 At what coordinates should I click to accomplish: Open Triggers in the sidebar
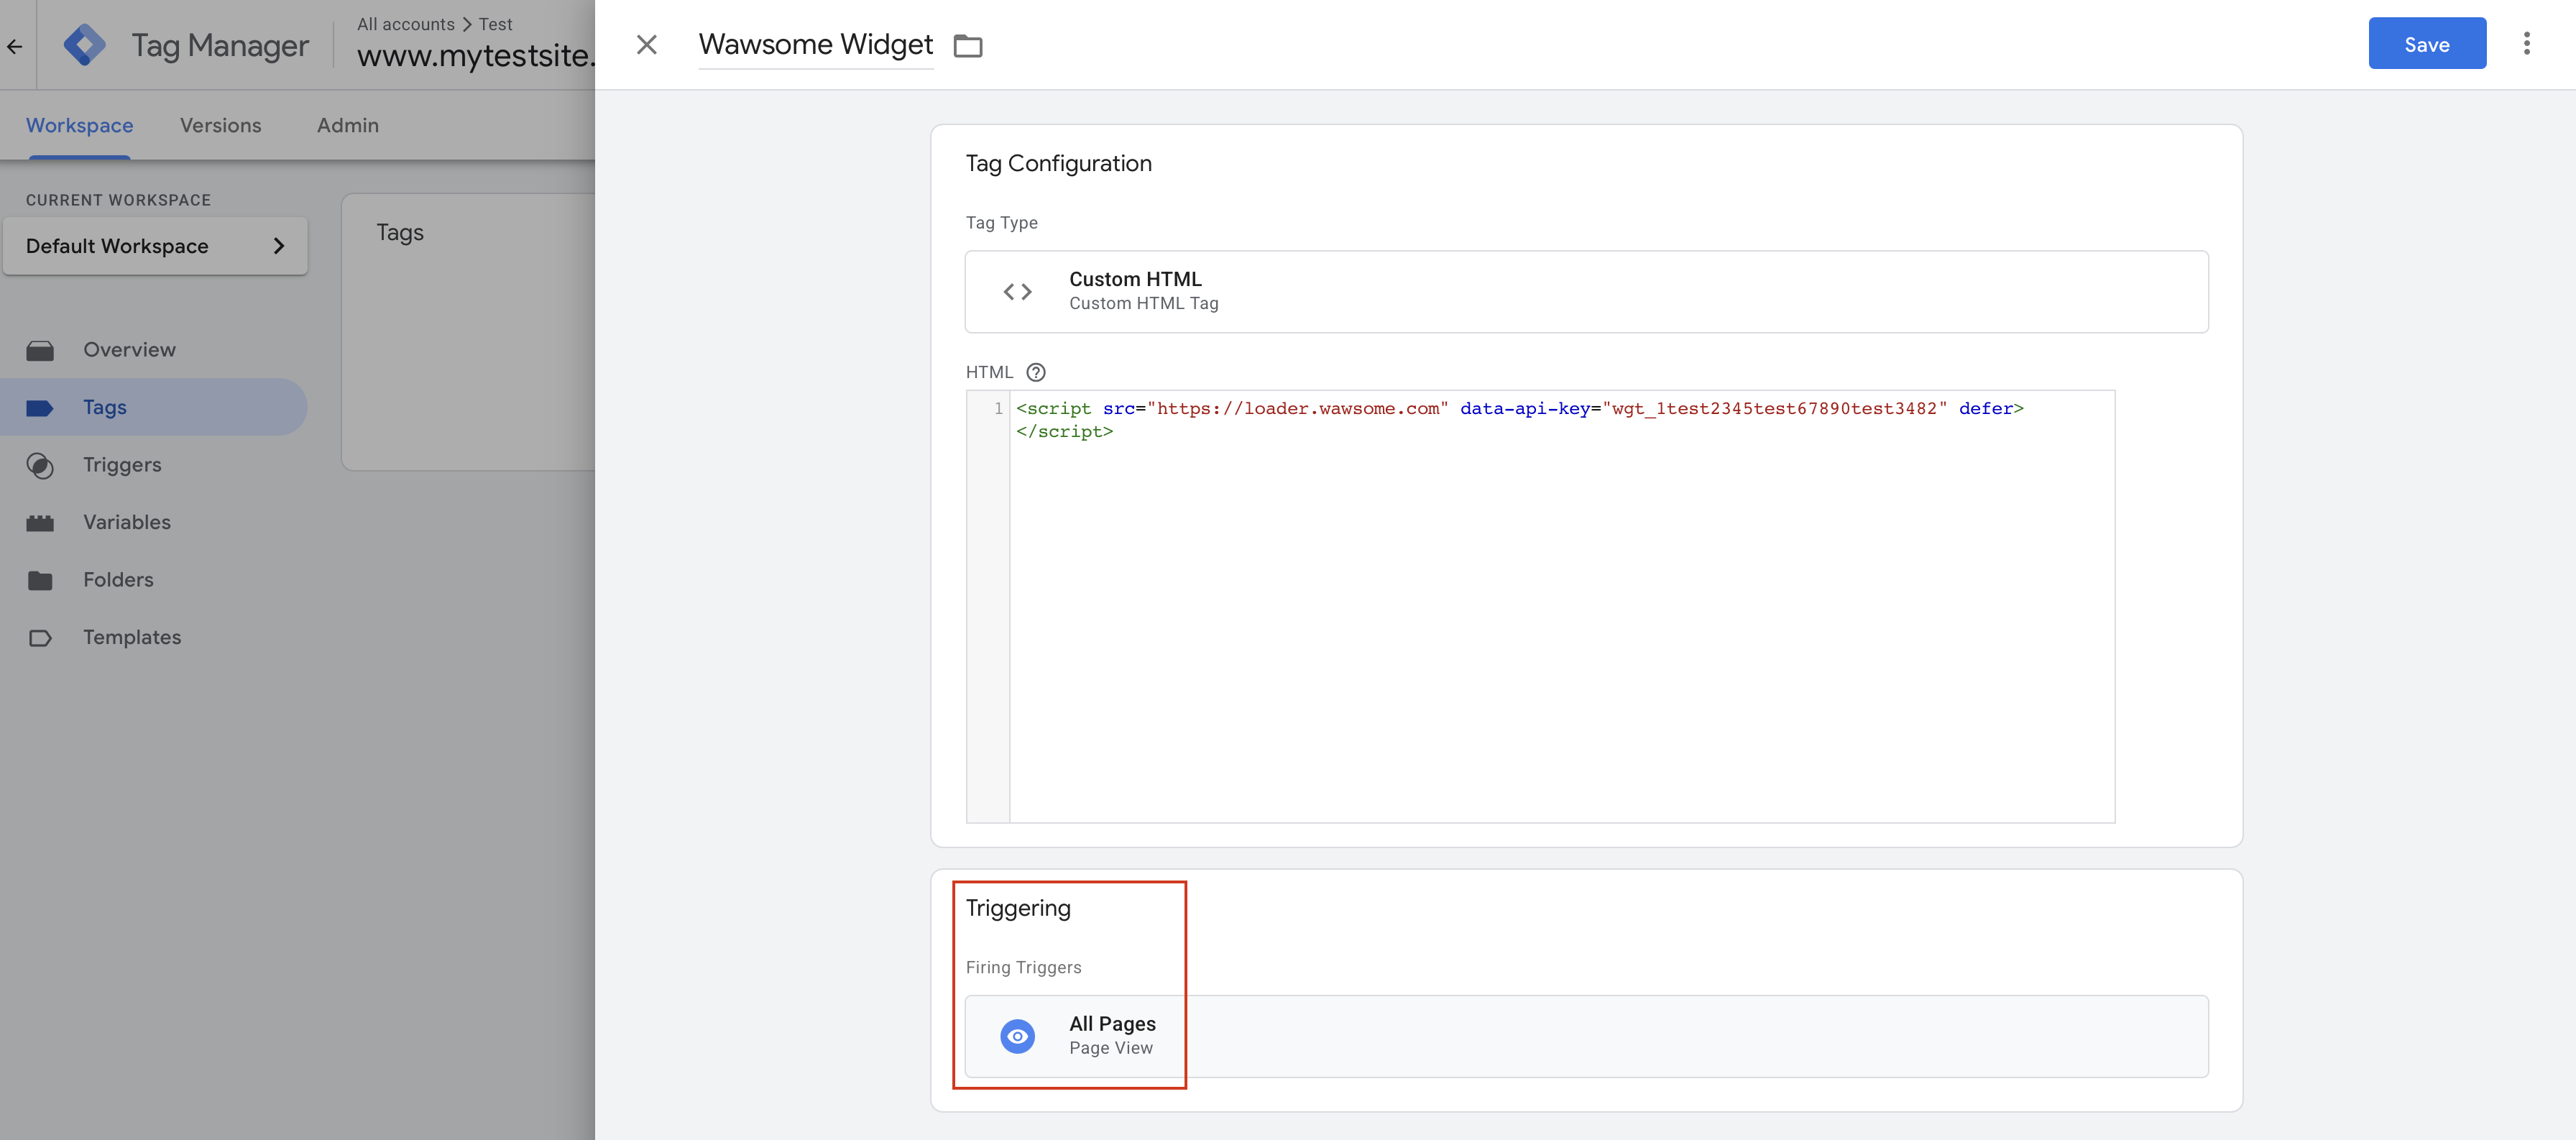(122, 465)
